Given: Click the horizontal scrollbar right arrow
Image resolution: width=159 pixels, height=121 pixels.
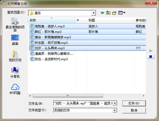Looking at the screenshot, I should [143, 96].
